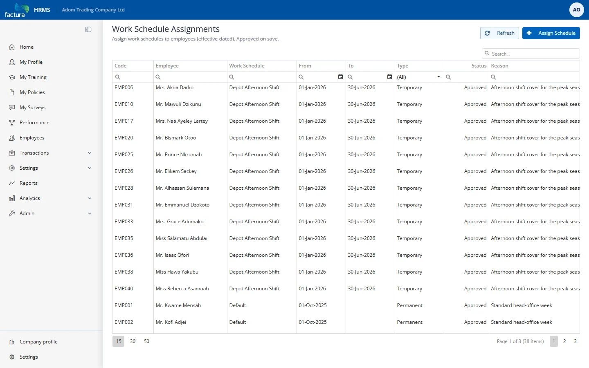The image size is (589, 368).
Task: Go to My Training page
Action: (52, 77)
